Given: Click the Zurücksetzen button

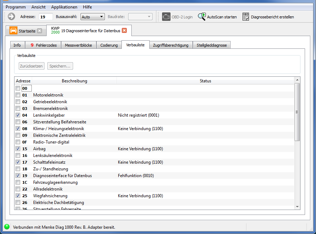Looking at the screenshot, I should pyautogui.click(x=31, y=66).
